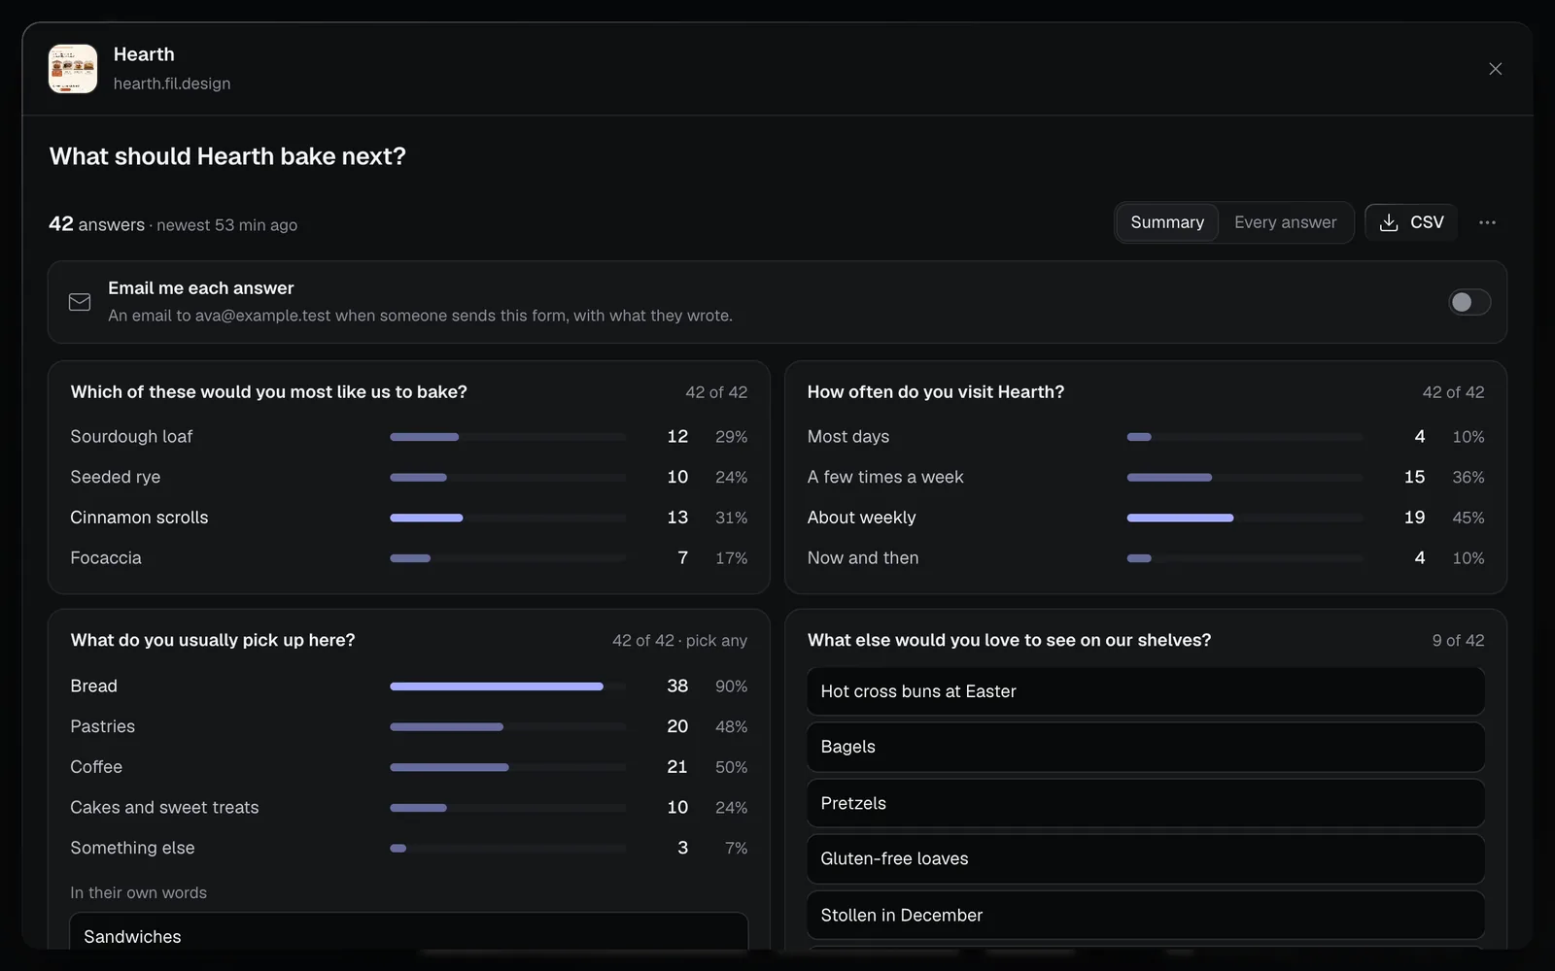This screenshot has width=1555, height=971.
Task: Click the 42 answers count text
Action: (96, 224)
